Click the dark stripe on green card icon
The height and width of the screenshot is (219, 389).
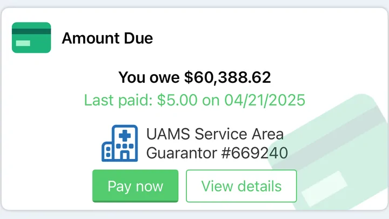coord(31,31)
